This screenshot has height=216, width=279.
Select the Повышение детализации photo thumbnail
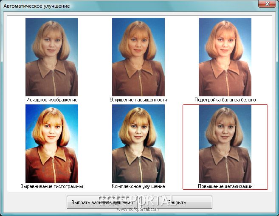coord(225,143)
